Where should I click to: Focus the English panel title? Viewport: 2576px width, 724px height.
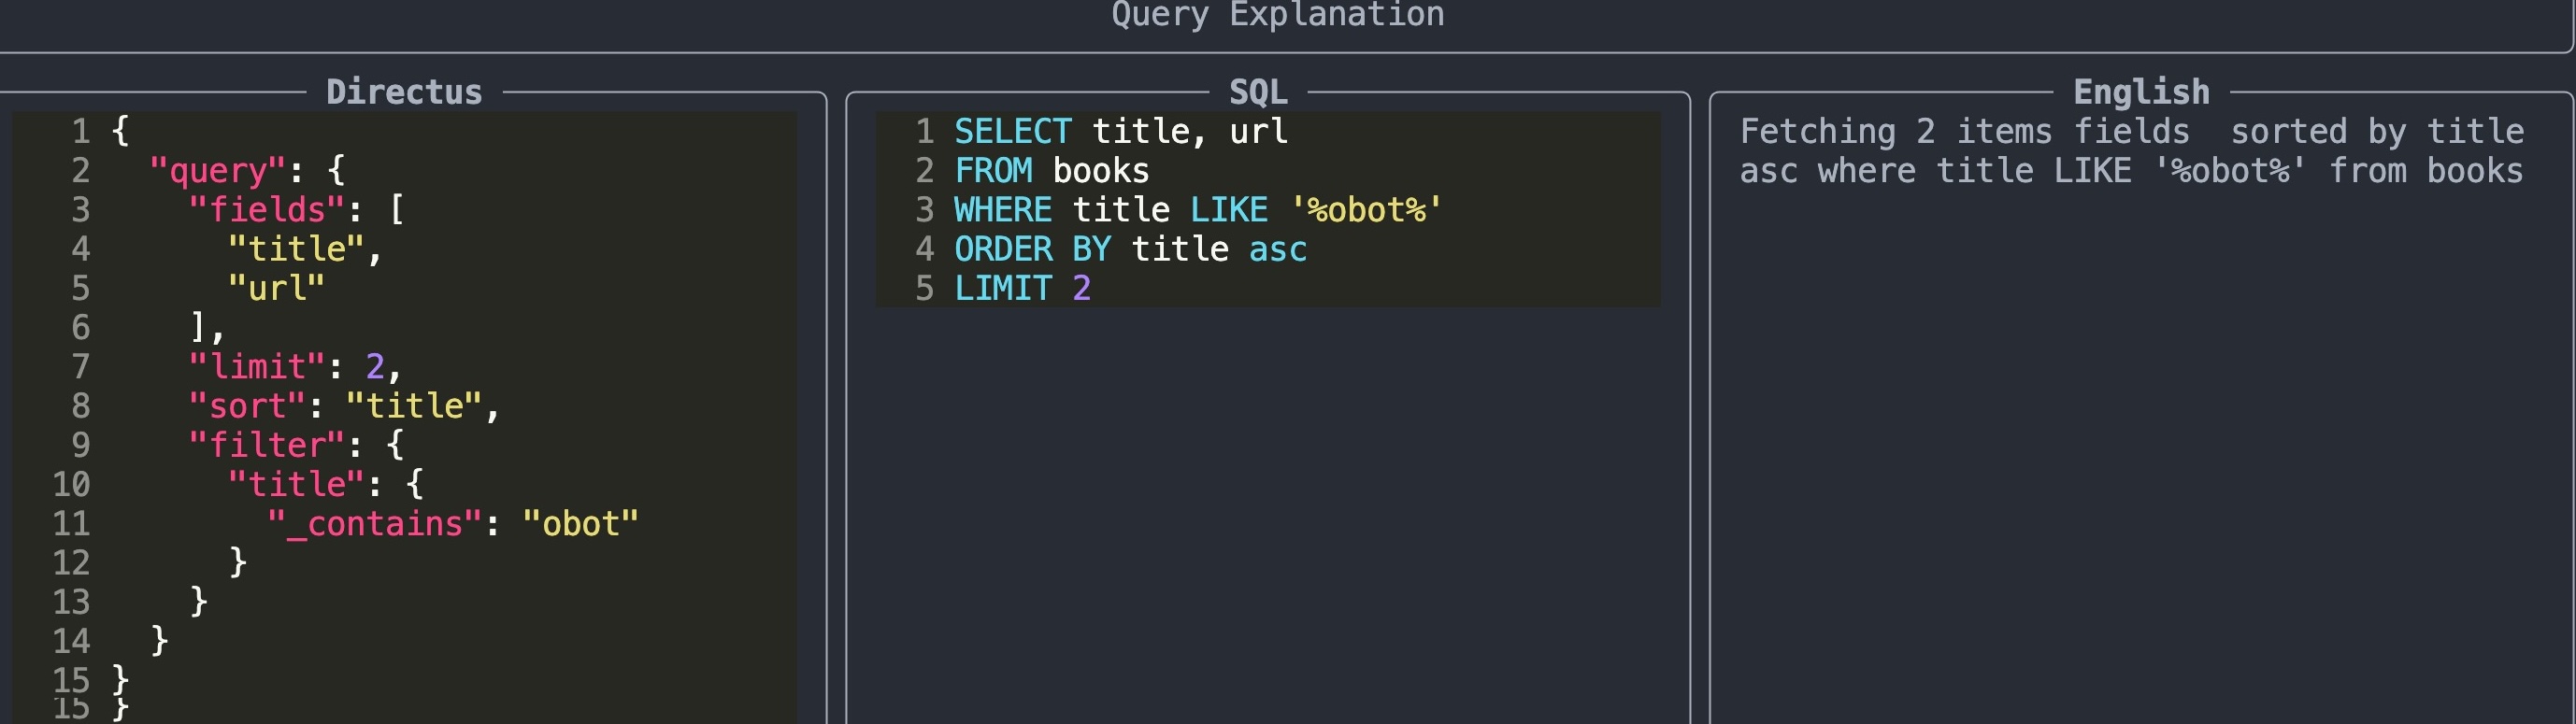pyautogui.click(x=2141, y=92)
